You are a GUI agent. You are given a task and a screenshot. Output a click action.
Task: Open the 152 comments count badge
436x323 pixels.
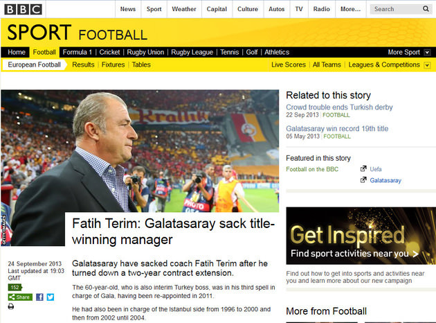[x=15, y=288]
